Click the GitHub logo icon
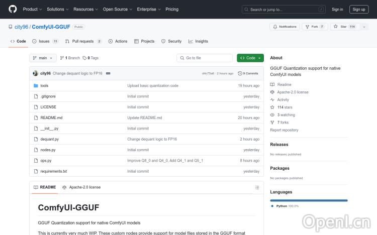Image resolution: width=377 pixels, height=235 pixels. coord(13,9)
